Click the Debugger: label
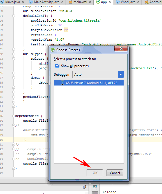The width and height of the screenshot is (162, 194). (61, 75)
